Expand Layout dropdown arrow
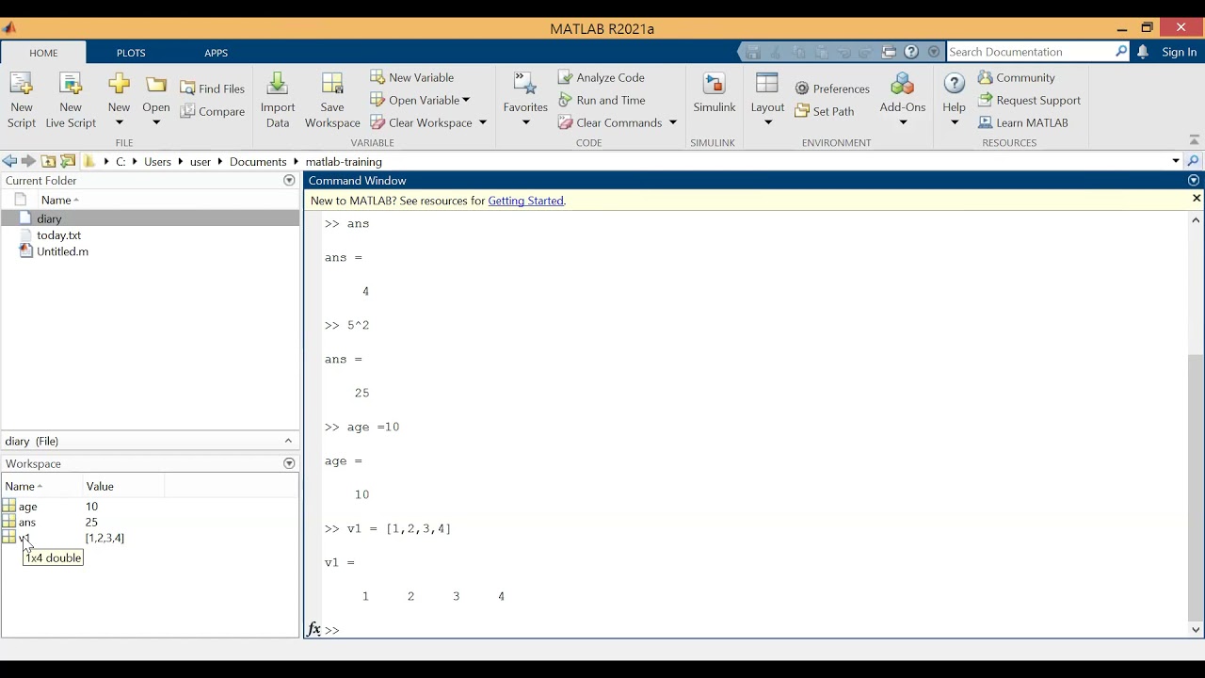This screenshot has width=1205, height=678. click(x=767, y=122)
